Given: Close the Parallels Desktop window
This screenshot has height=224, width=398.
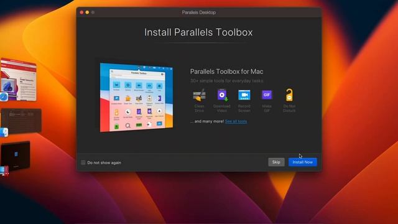Looking at the screenshot, I should tap(81, 12).
